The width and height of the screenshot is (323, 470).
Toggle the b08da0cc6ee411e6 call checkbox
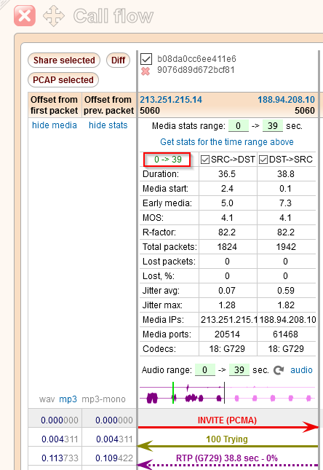point(146,59)
